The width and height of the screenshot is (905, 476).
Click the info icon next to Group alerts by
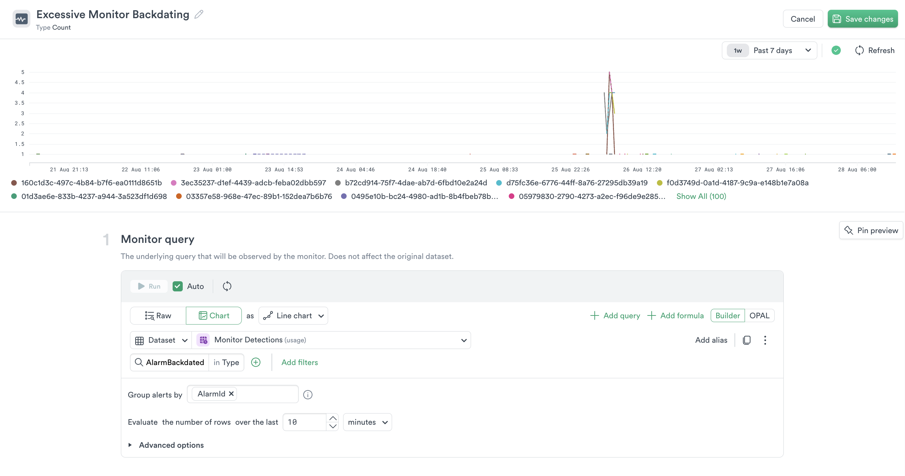click(x=308, y=395)
